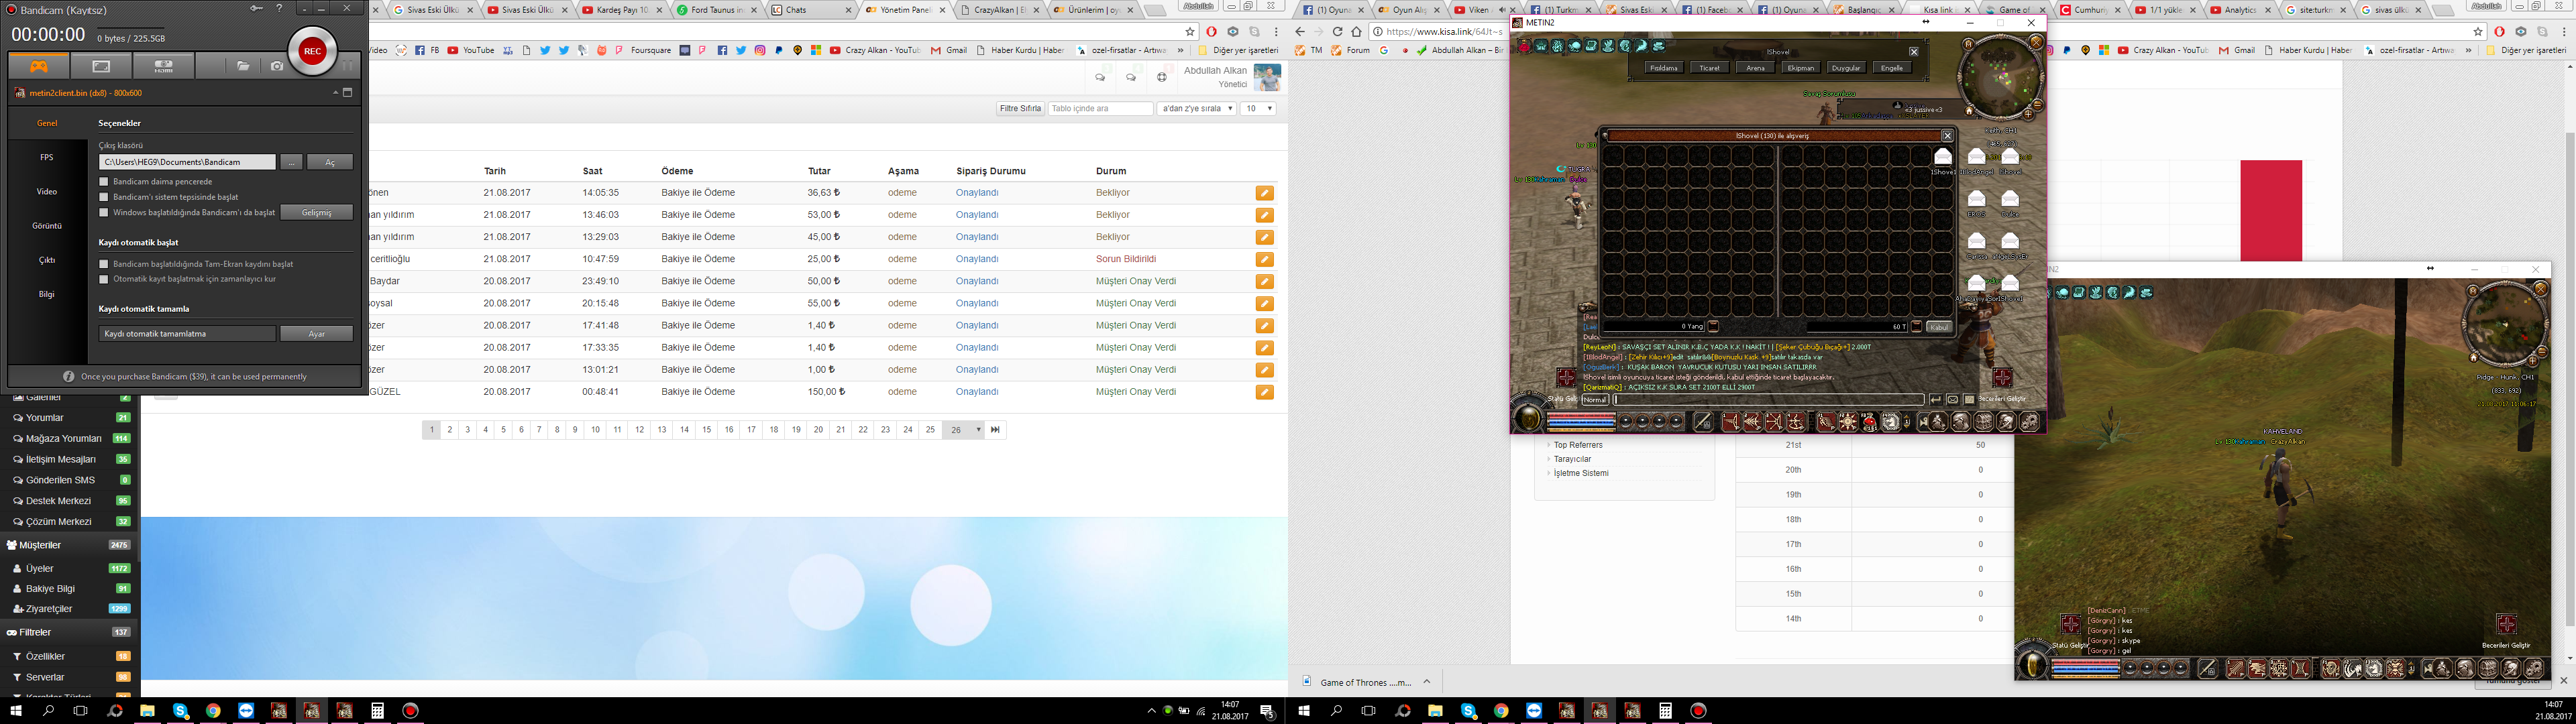Click Ayar button for auto-complete recording
2576x724 pixels.
pyautogui.click(x=316, y=334)
